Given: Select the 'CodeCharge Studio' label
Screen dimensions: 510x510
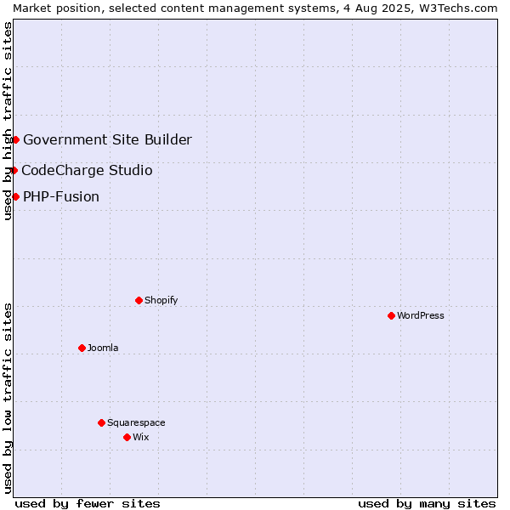Looking at the screenshot, I should coord(87,170).
